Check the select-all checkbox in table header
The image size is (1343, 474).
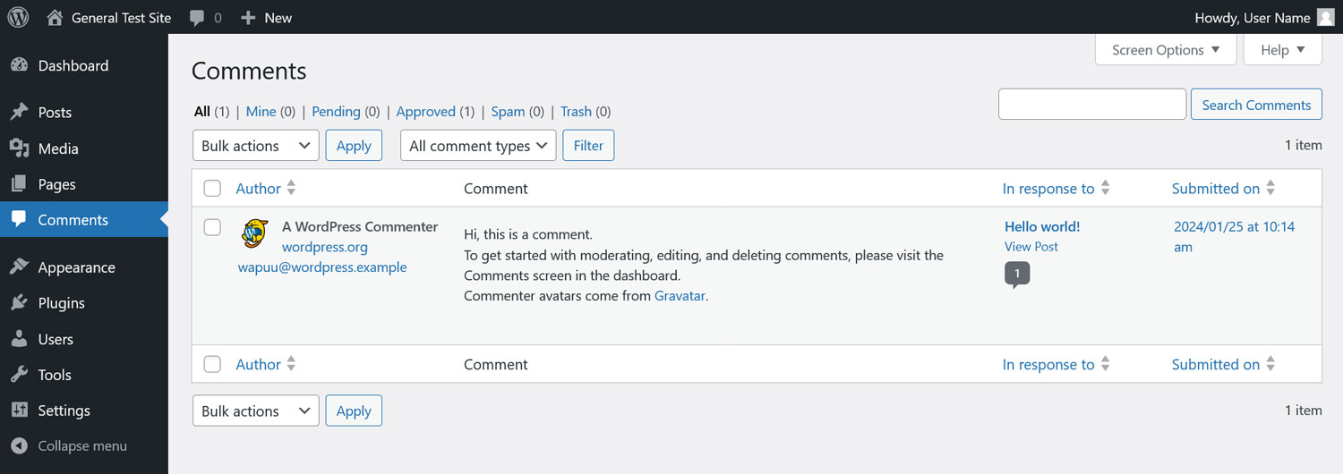[212, 189]
